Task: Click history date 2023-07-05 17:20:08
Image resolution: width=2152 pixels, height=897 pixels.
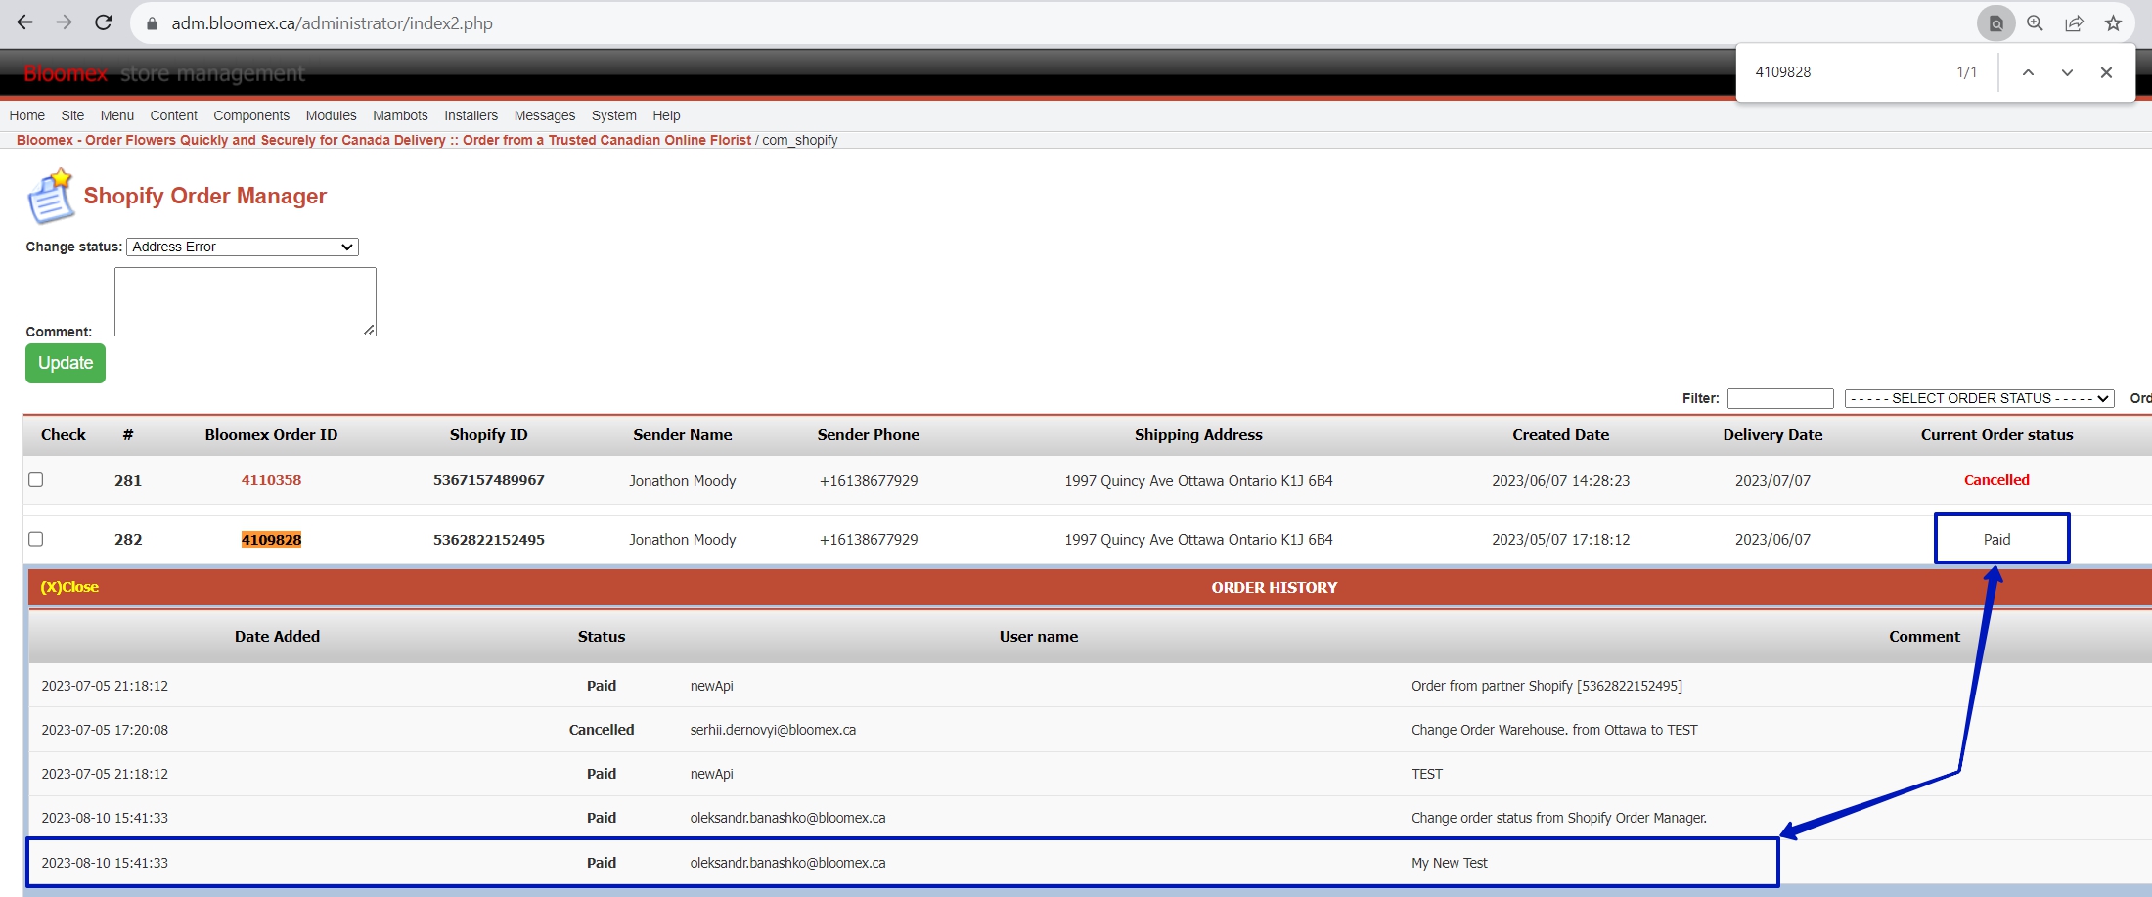Action: (105, 730)
